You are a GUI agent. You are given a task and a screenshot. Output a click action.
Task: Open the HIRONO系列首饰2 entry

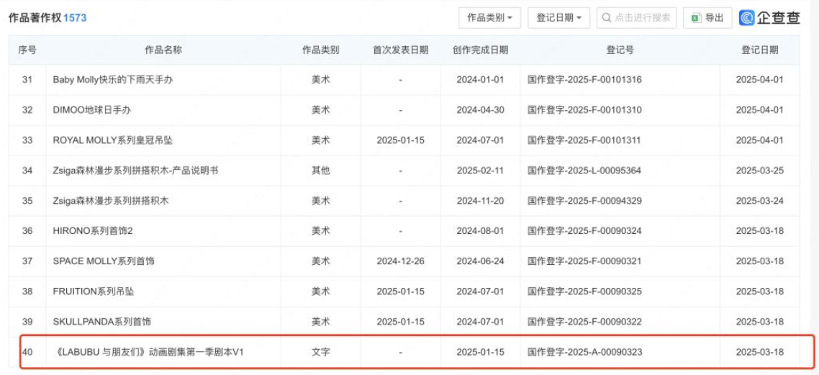click(x=92, y=231)
